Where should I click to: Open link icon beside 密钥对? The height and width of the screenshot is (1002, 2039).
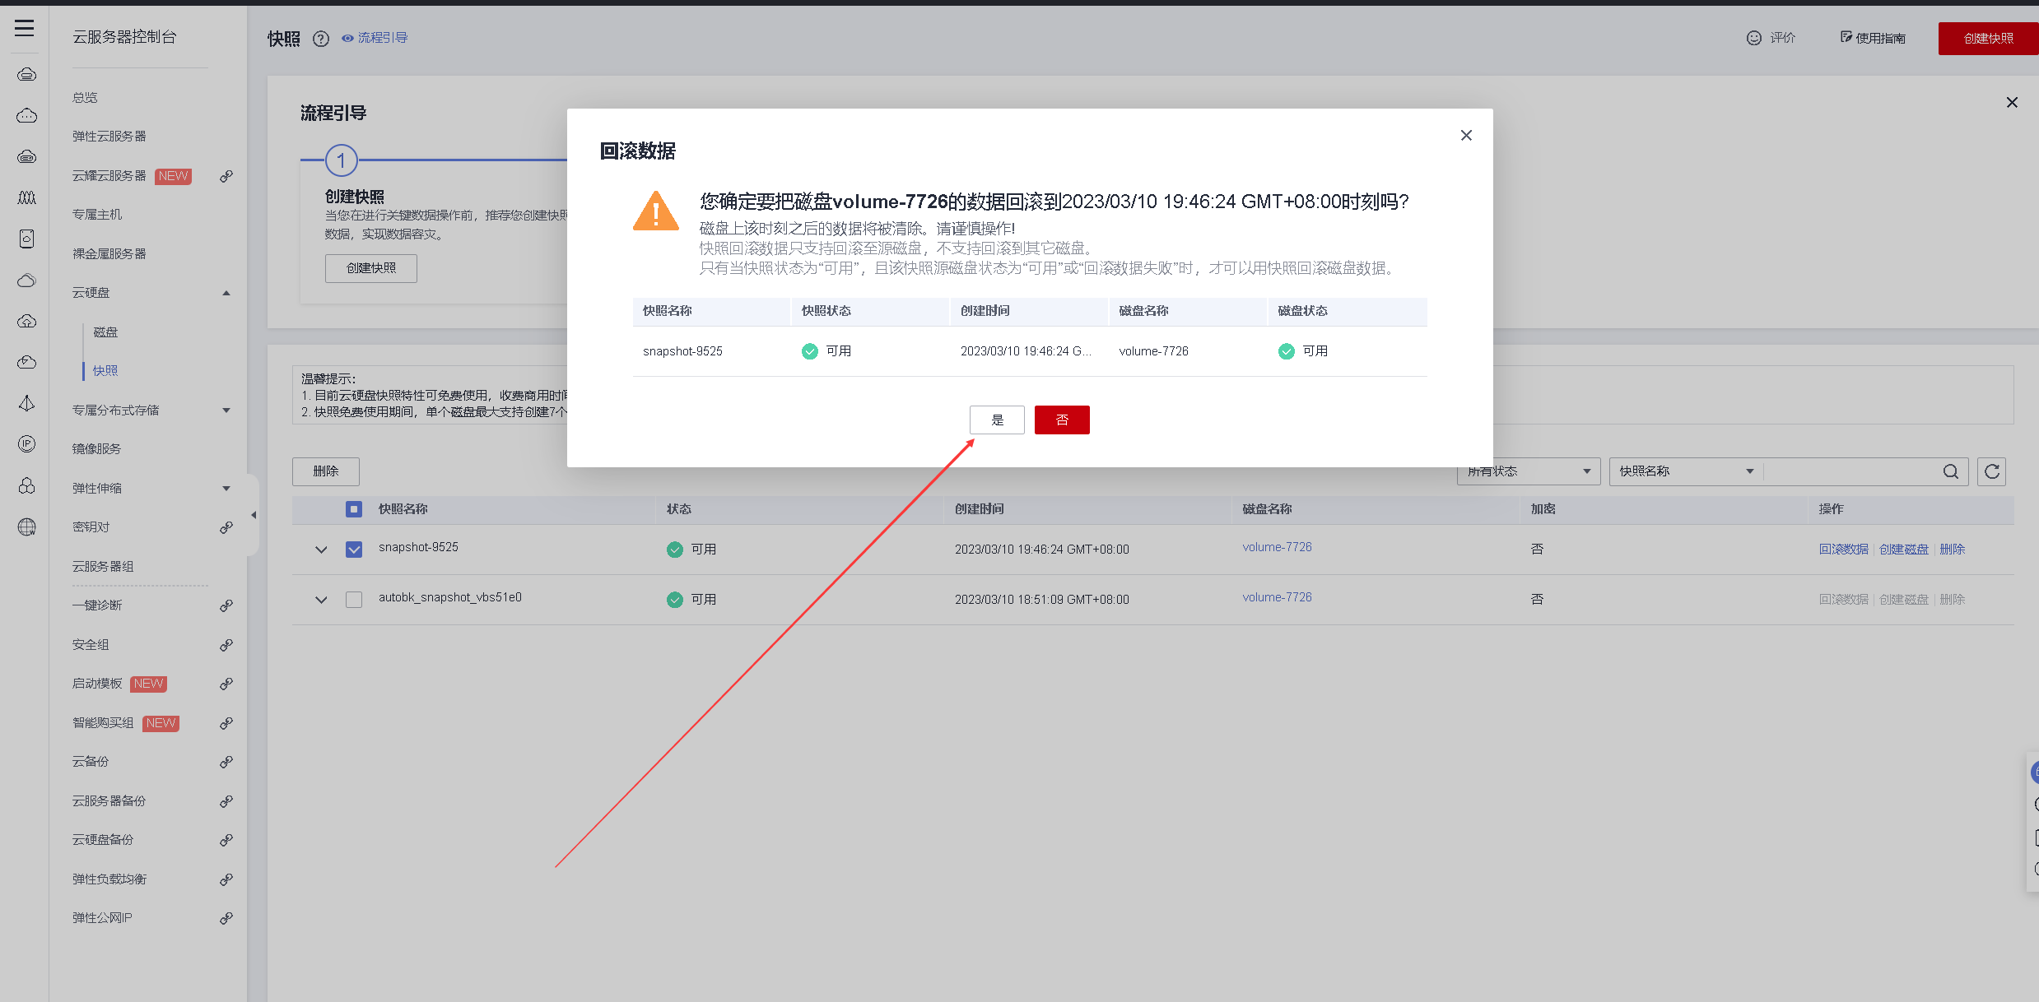click(x=226, y=527)
